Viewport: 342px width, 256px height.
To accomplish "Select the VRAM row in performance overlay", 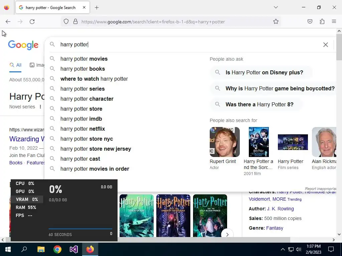I will tap(27, 199).
